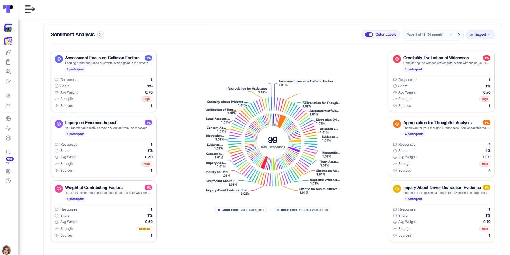This screenshot has width=510, height=255.
Task: Open the rocket launch sidebar icon
Action: pos(8,52)
